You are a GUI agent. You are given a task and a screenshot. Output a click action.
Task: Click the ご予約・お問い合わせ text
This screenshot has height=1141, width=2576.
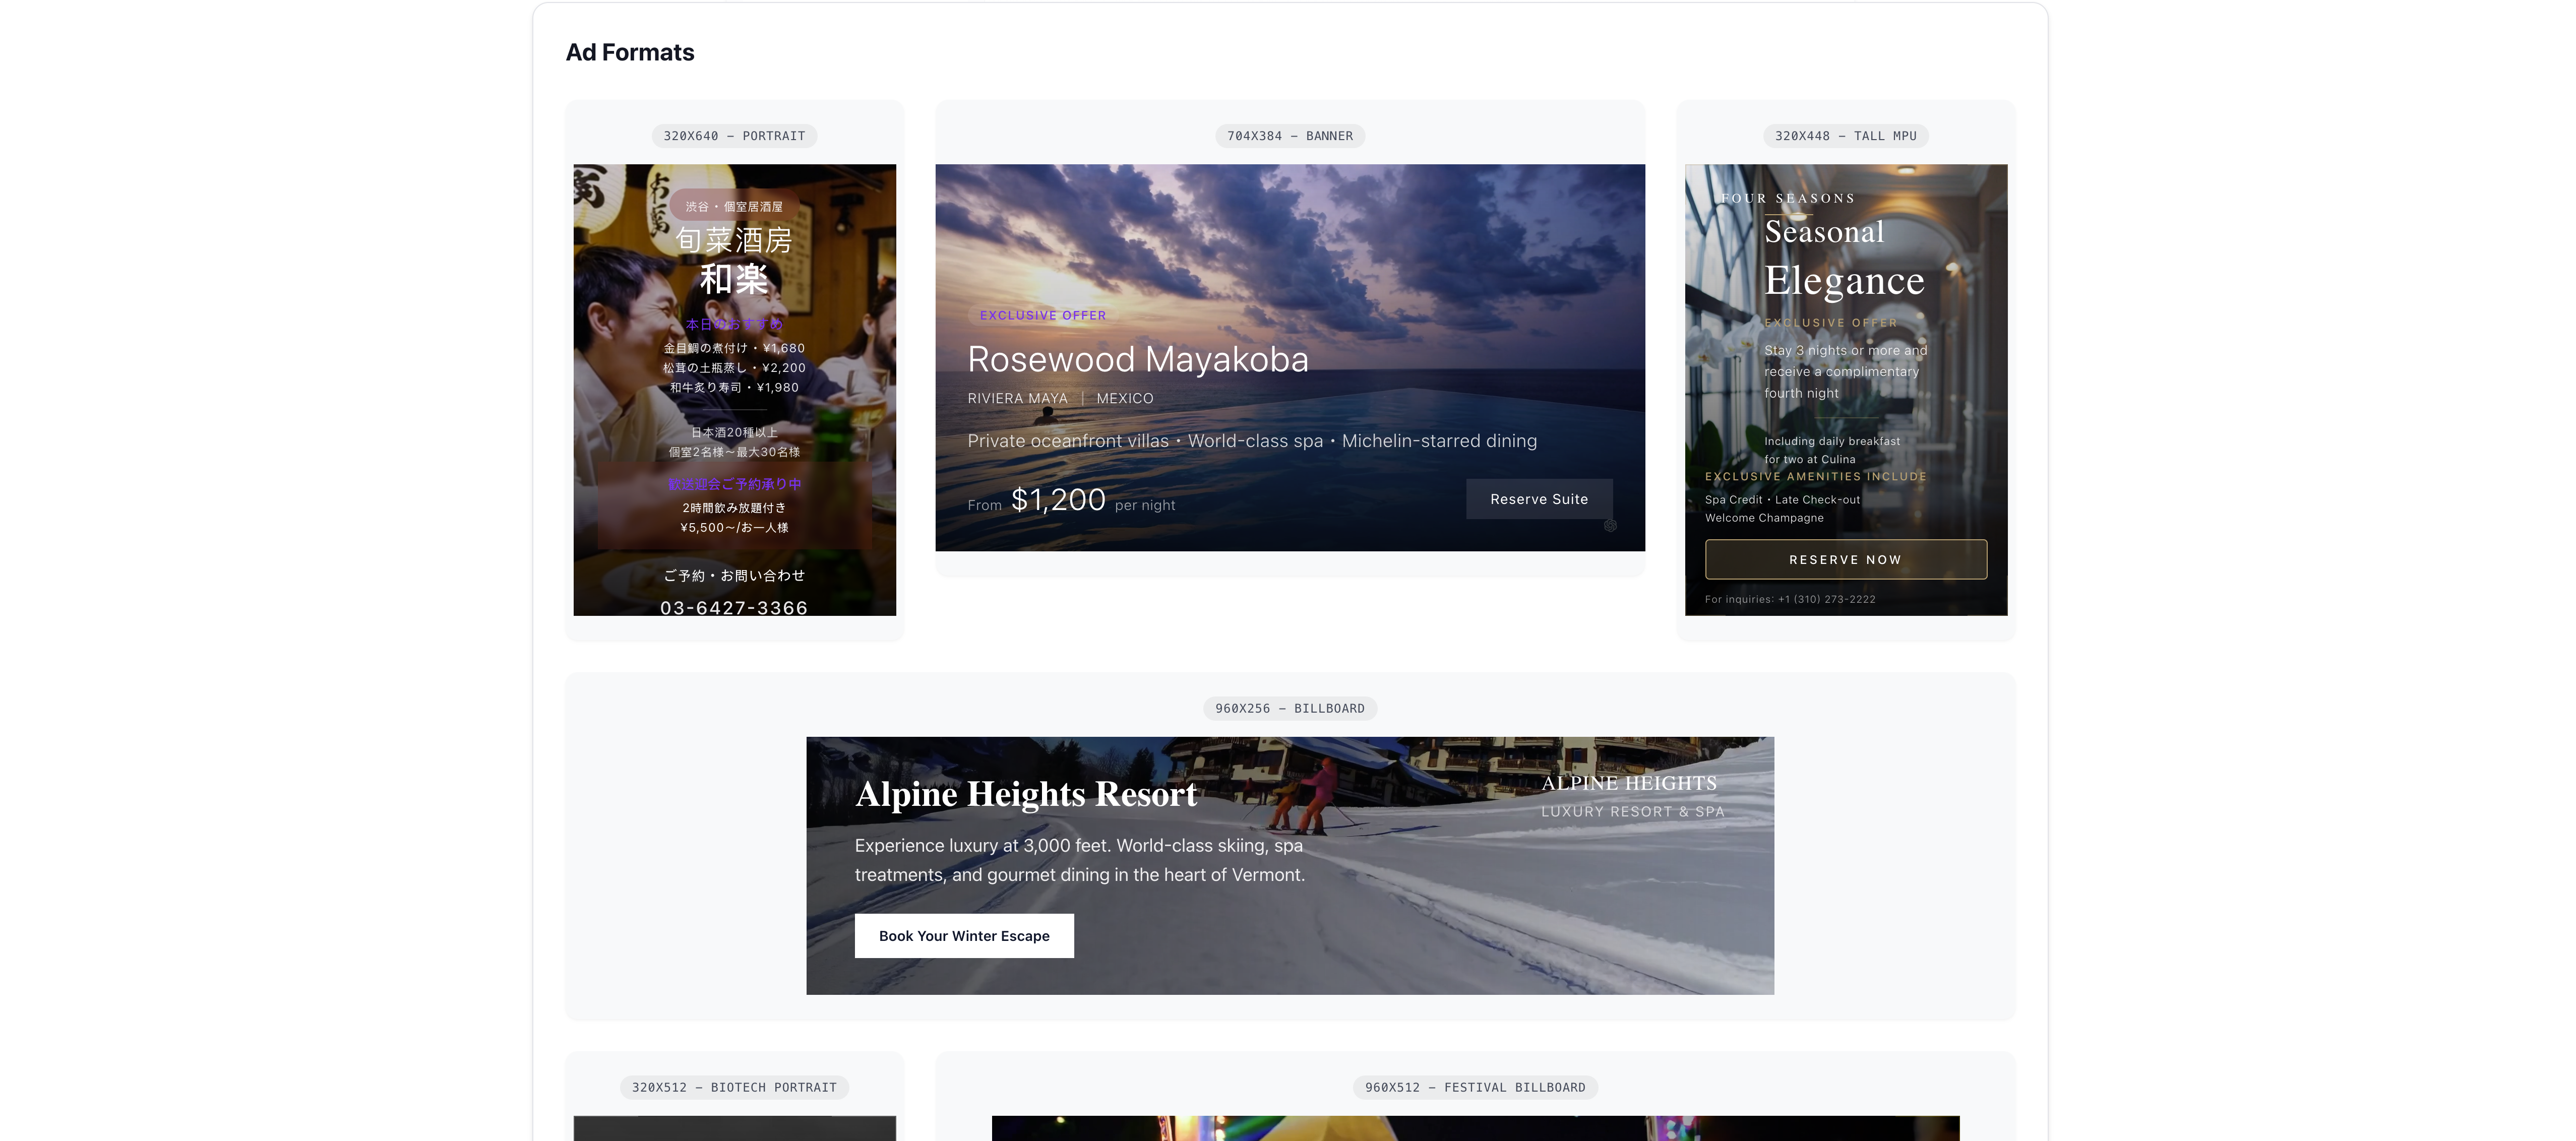point(734,576)
